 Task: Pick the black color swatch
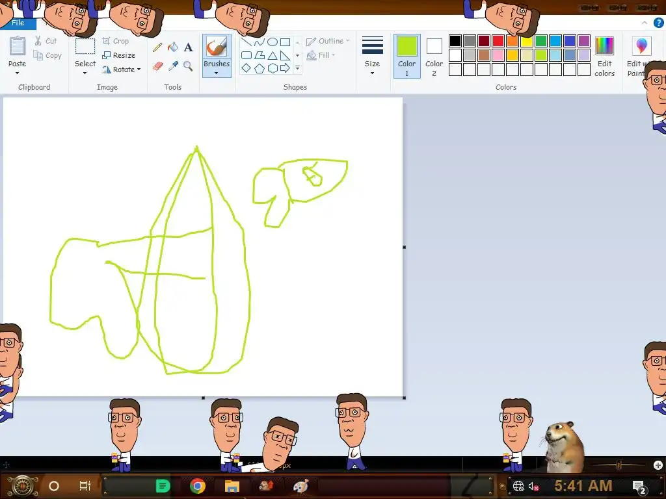tap(455, 41)
